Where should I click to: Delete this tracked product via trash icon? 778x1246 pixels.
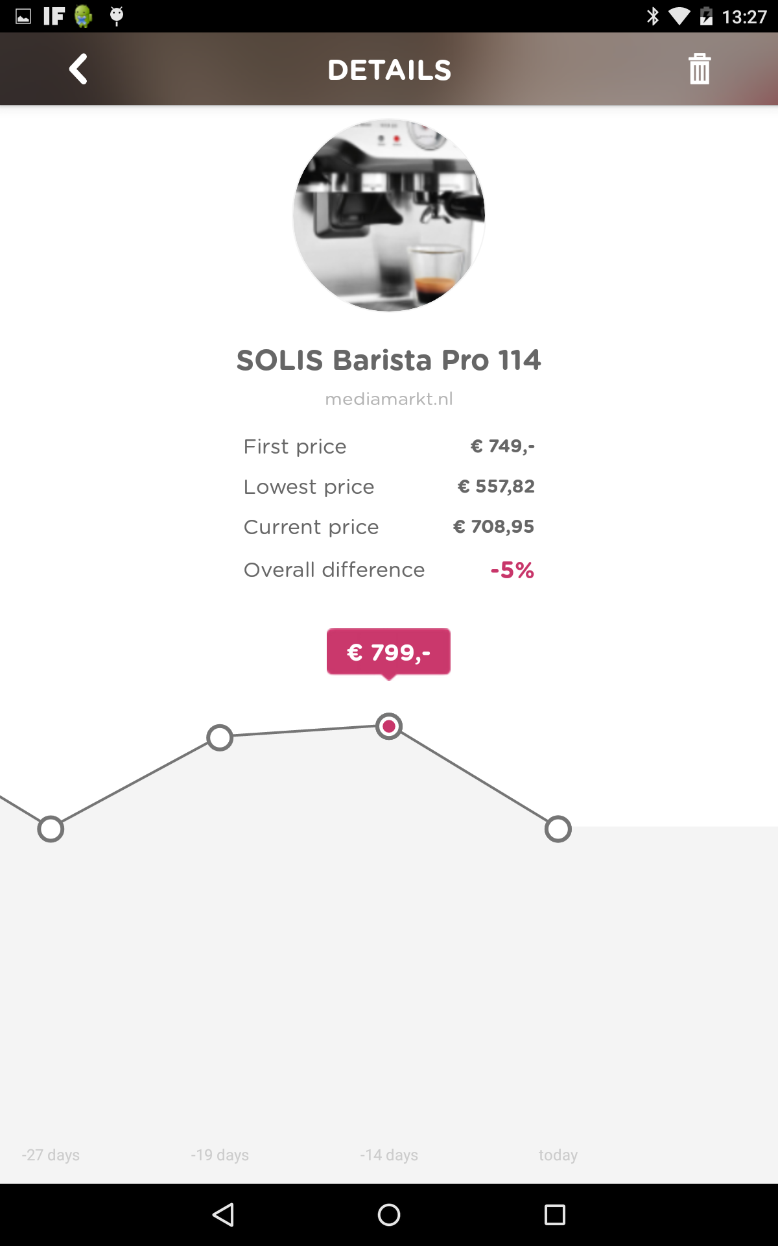point(699,69)
